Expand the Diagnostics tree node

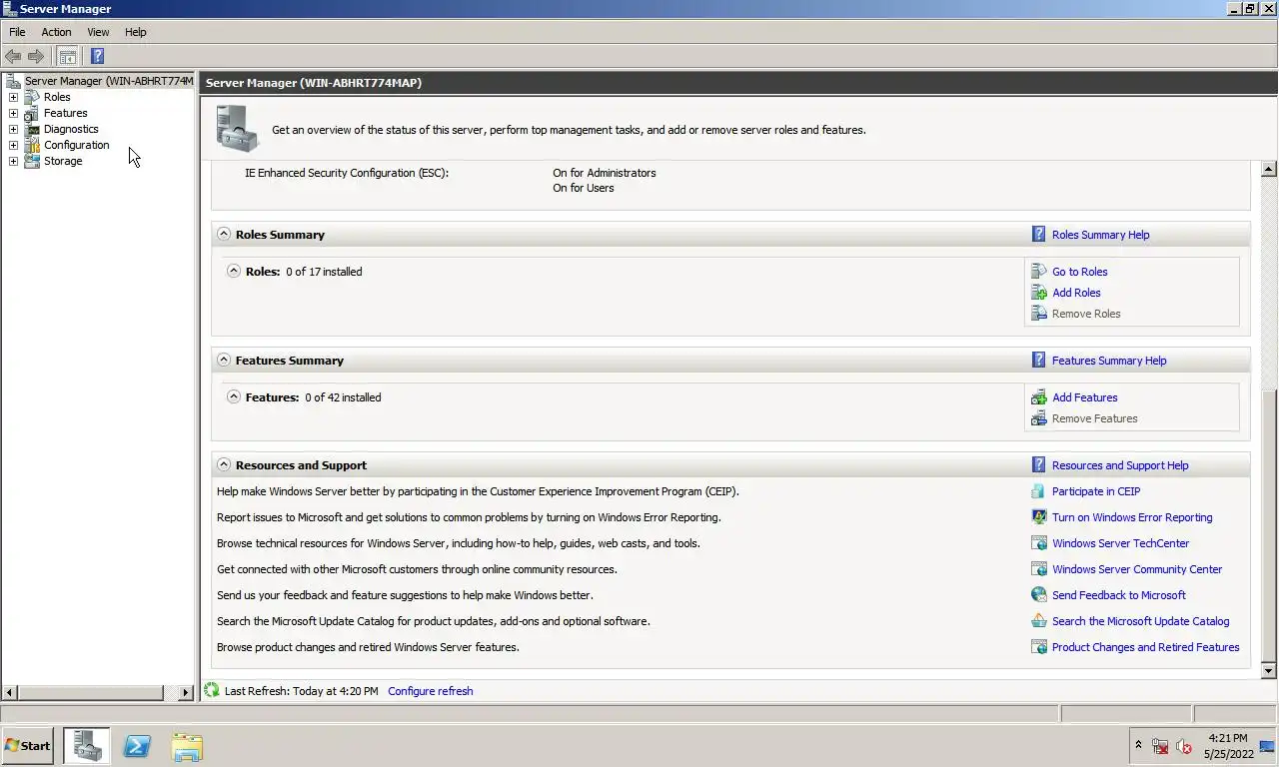13,129
